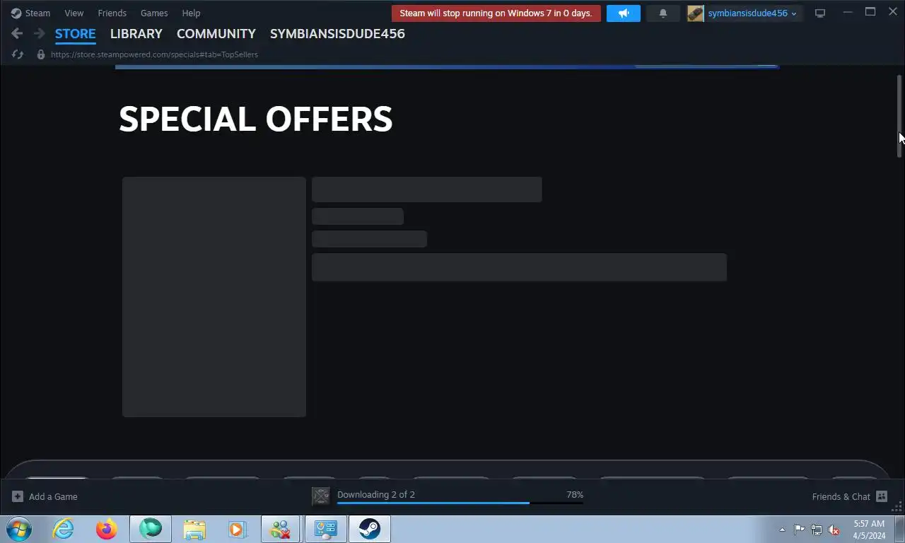Click Add a Game

(x=45, y=496)
